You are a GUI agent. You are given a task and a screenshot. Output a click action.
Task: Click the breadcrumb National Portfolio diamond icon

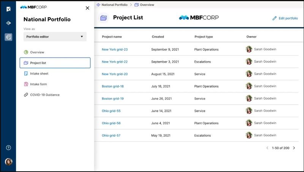[x=98, y=5]
